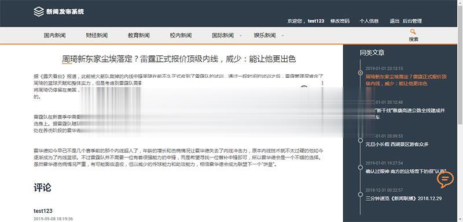Image resolution: width=463 pixels, height=222 pixels.
Task: Open the 校内新闻 menu item
Action: pyautogui.click(x=181, y=36)
